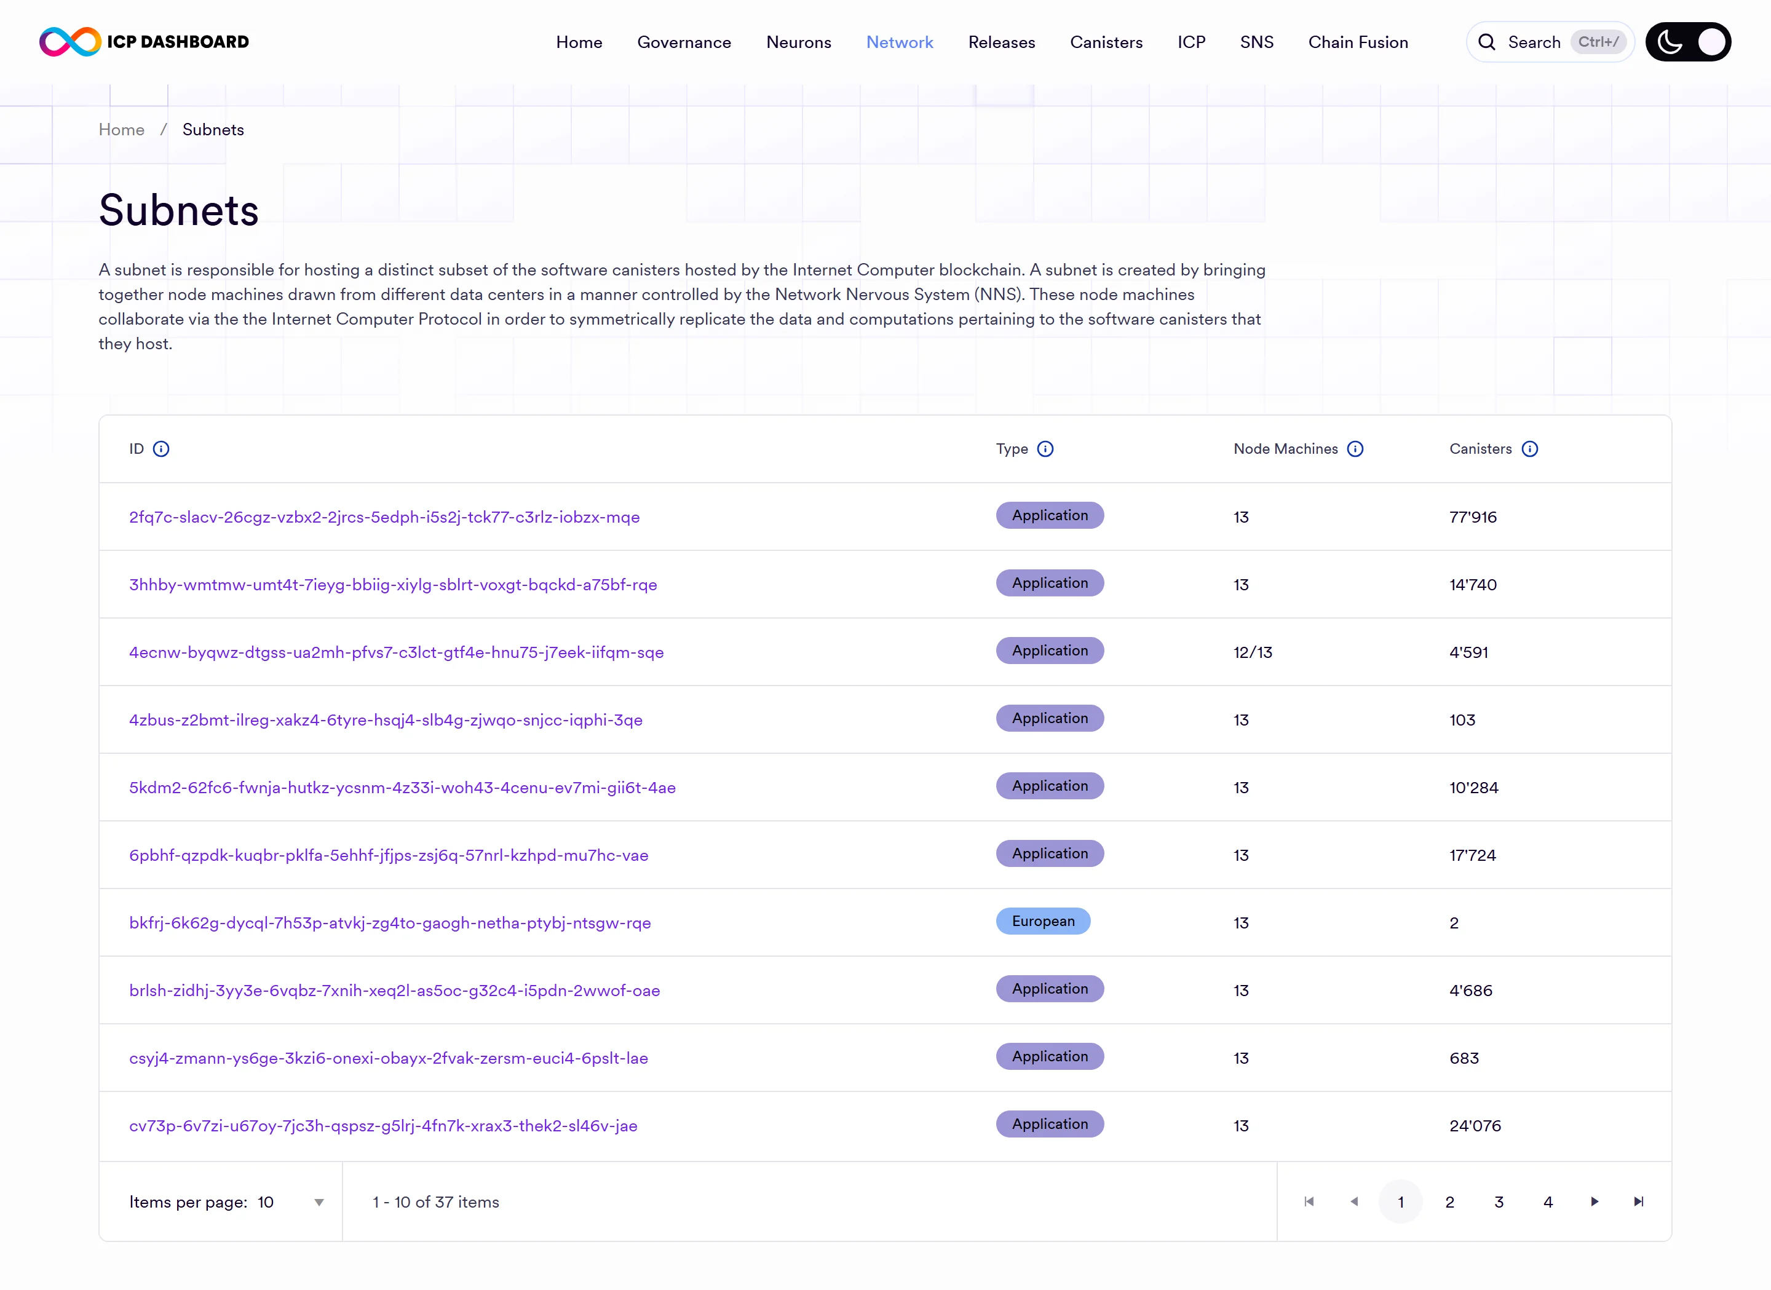1771x1290 pixels.
Task: Open the Canisters navigation menu
Action: tap(1106, 42)
